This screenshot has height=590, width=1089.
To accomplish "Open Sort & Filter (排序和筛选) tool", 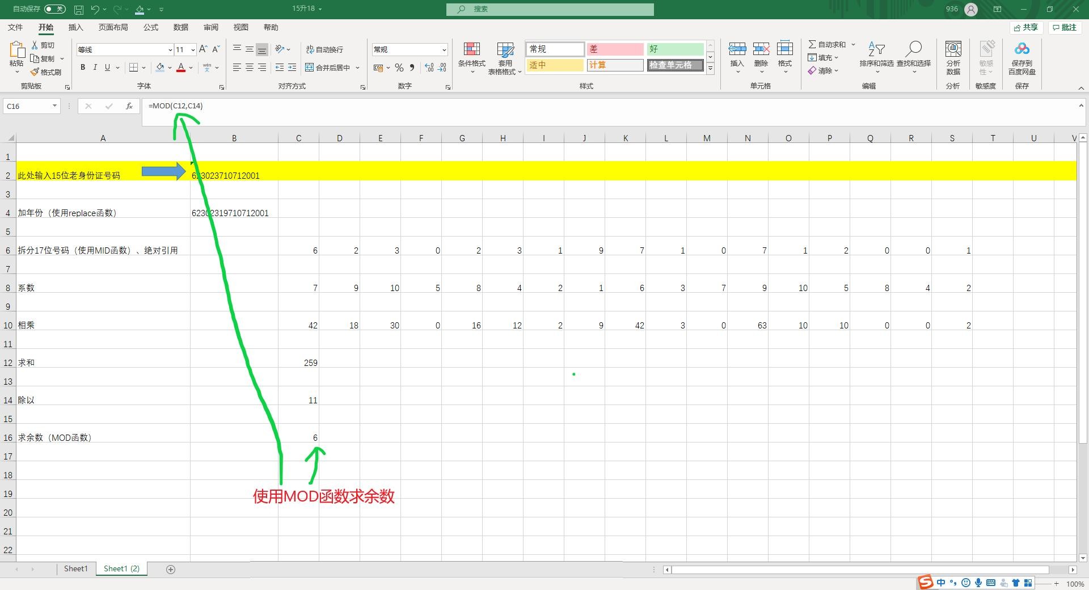I will click(876, 50).
